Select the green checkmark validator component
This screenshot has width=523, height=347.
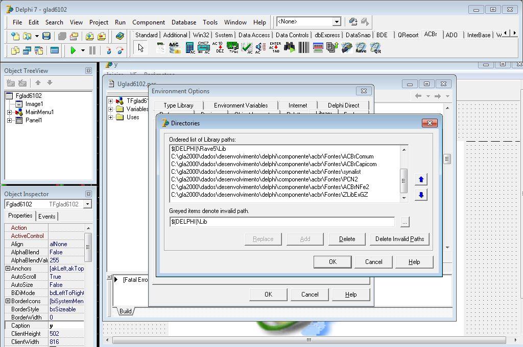click(247, 48)
